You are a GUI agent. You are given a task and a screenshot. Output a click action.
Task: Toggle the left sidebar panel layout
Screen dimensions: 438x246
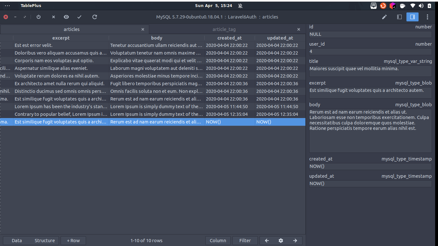[399, 17]
